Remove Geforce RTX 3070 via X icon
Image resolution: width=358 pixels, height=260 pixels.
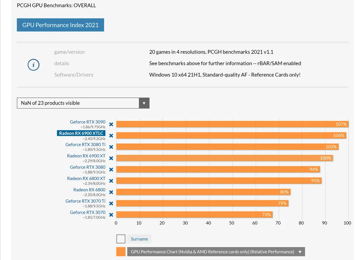(x=111, y=215)
